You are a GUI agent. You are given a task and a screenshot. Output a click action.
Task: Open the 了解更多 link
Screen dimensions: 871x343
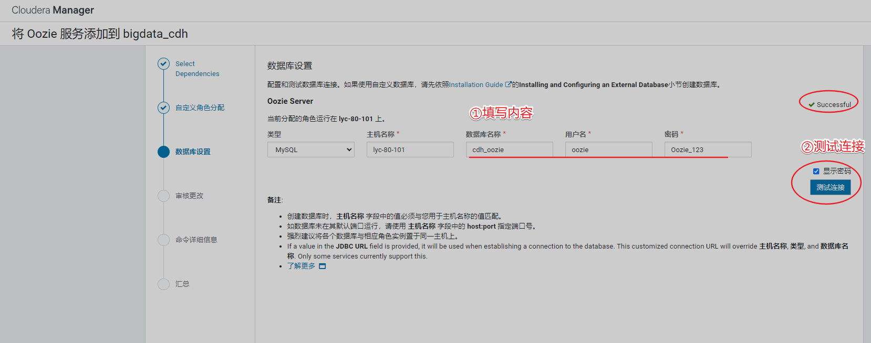point(301,266)
